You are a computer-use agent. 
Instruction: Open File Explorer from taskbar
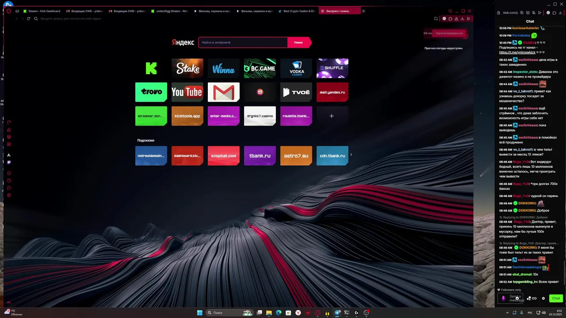click(269, 313)
